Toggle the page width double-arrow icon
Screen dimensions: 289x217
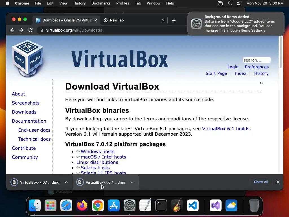[x=262, y=83]
